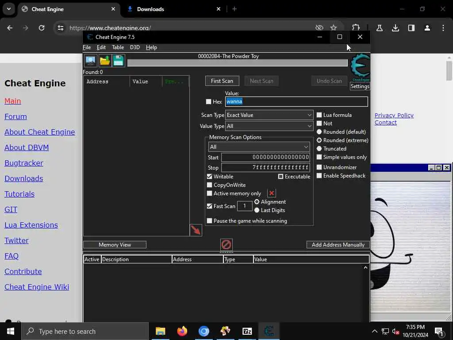Click the Value input field containing wanna
Viewport: 453px width, 340px height.
coord(296,101)
